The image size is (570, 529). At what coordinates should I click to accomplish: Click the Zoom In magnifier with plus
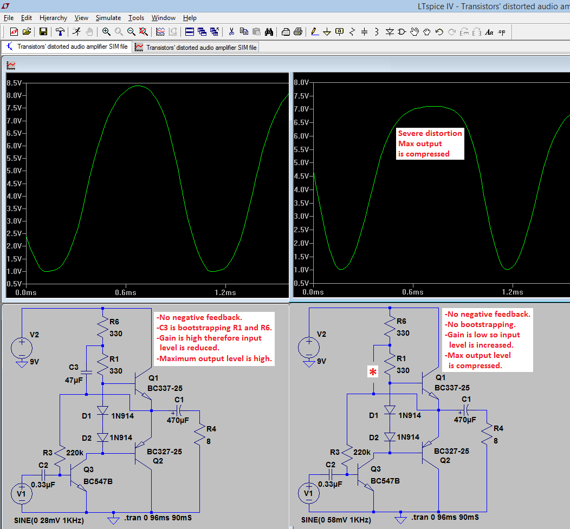[106, 32]
